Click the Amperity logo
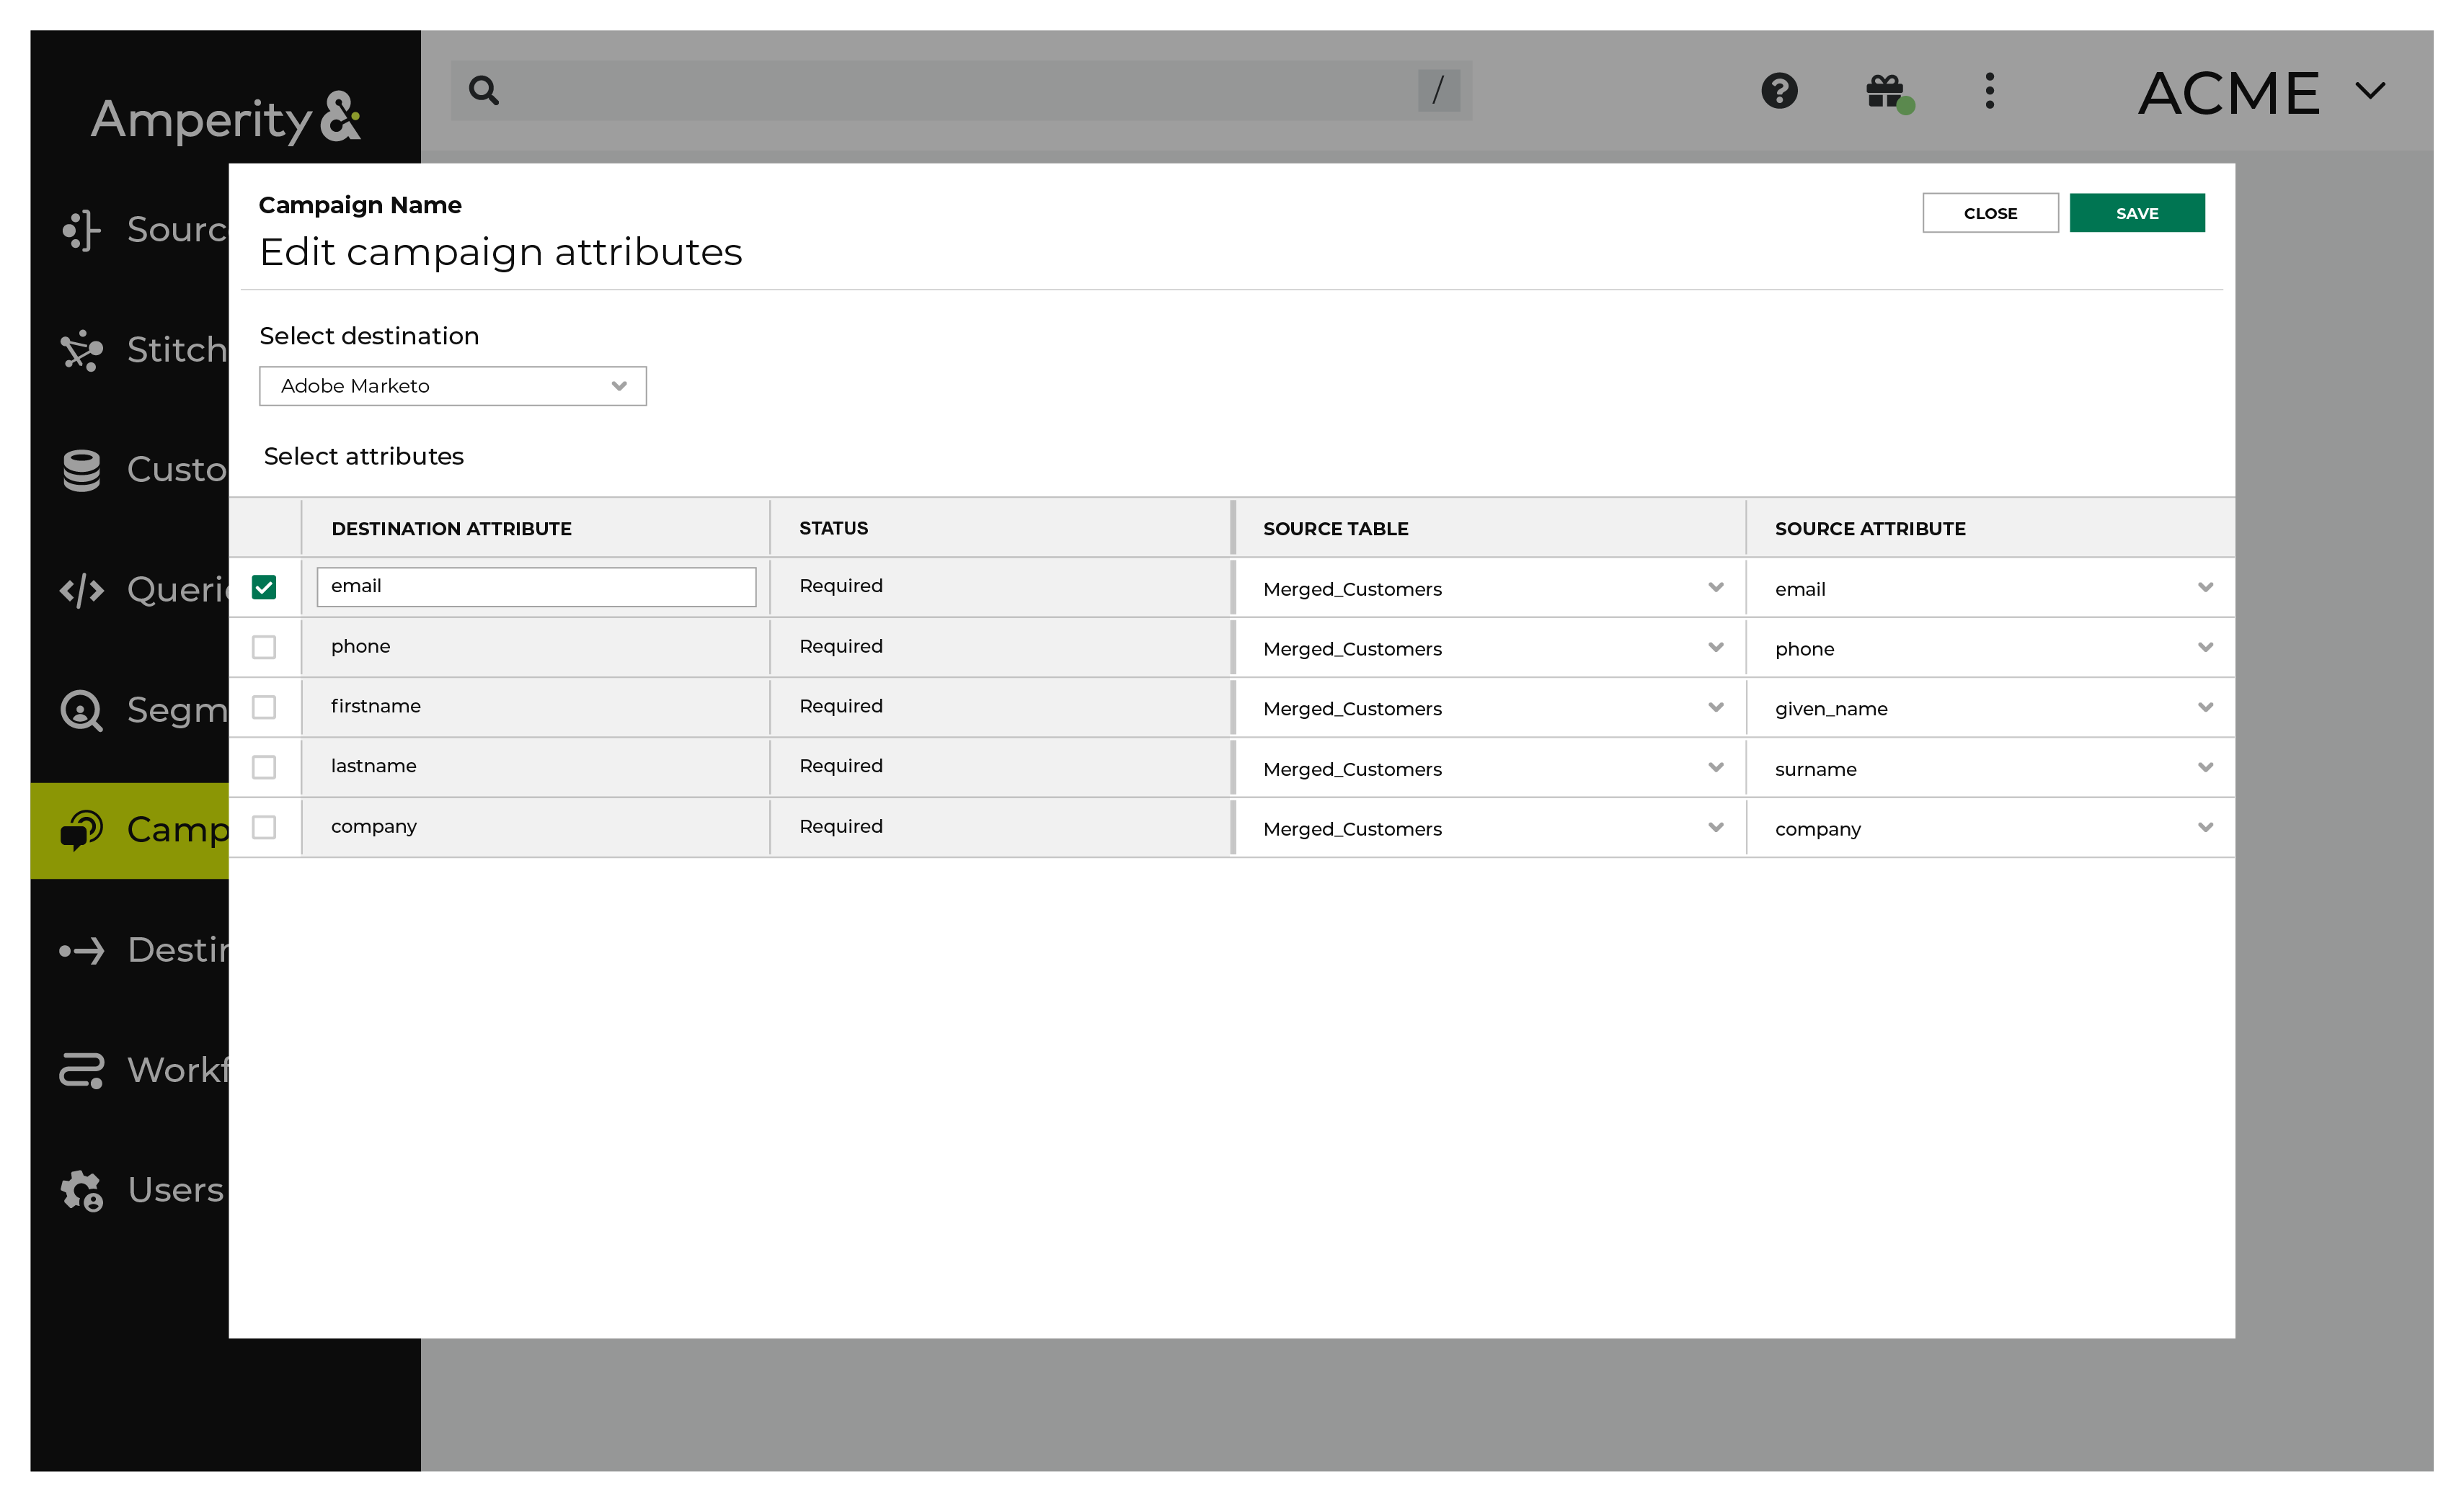The image size is (2464, 1502). click(226, 118)
